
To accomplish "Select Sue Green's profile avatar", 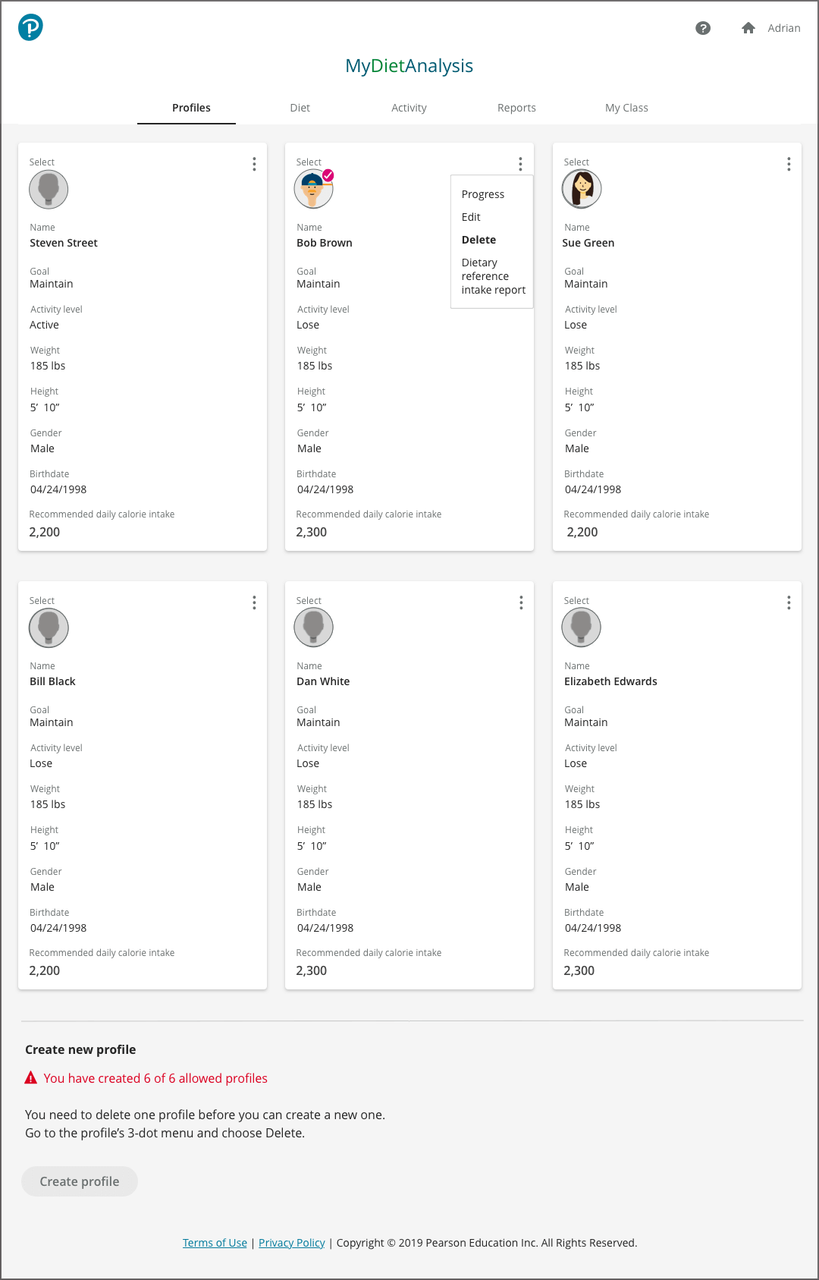I will 582,190.
